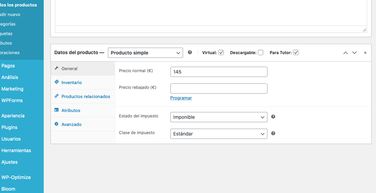Screen dimensions: 376x193
Task: Uncheck the Virtual checkbox
Action: (x=221, y=52)
